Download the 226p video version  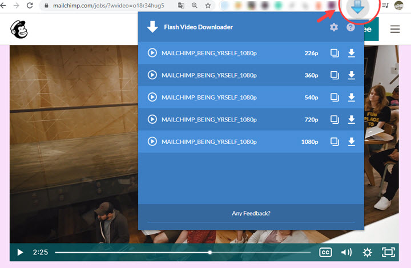[352, 53]
